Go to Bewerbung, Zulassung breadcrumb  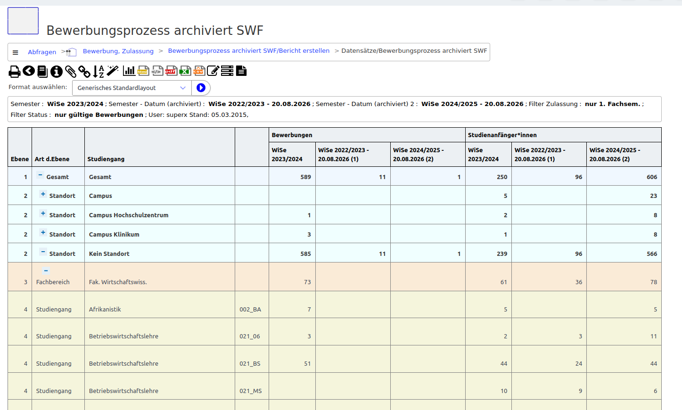point(118,51)
